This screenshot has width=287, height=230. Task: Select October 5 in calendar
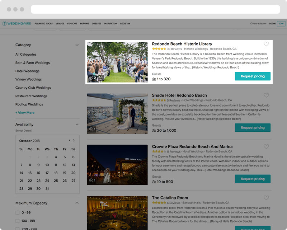coord(65,157)
